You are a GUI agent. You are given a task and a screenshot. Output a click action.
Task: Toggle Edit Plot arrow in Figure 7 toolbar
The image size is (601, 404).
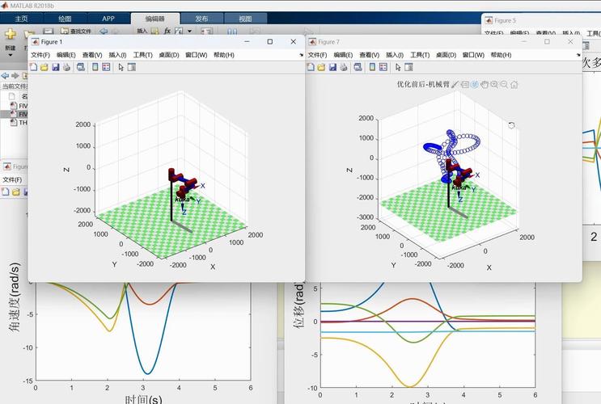tap(398, 67)
